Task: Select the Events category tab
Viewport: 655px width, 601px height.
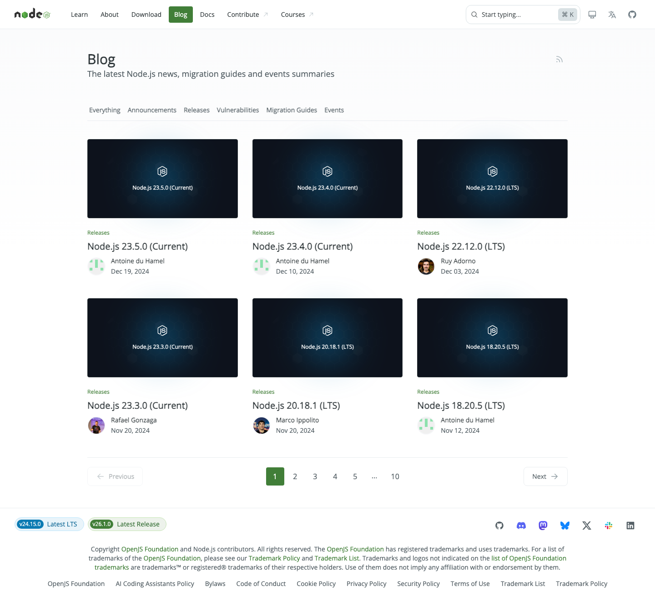Action: pyautogui.click(x=334, y=110)
